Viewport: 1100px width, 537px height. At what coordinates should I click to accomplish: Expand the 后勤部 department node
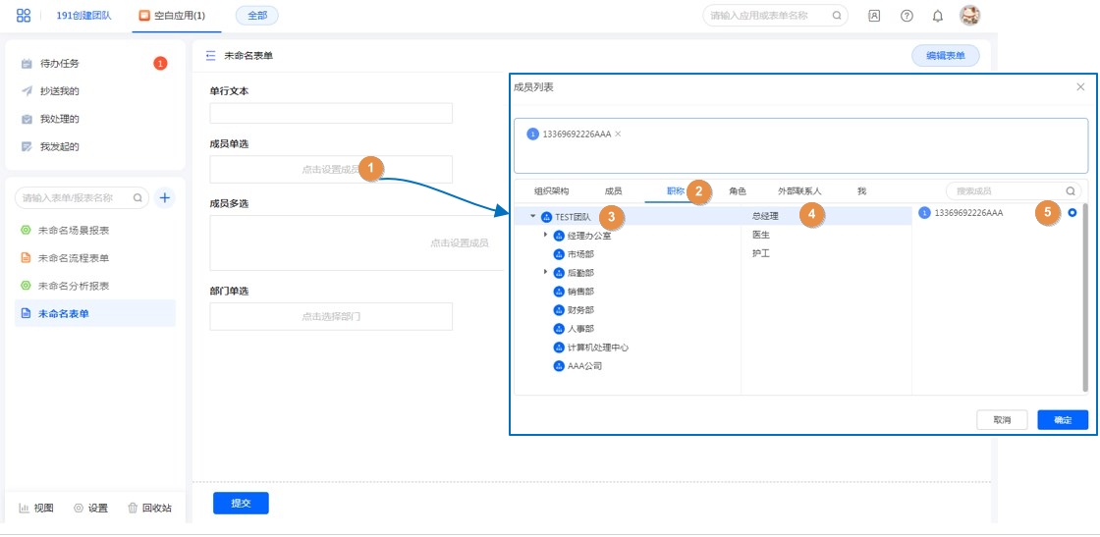click(545, 273)
